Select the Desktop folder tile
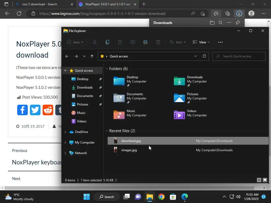The width and height of the screenshot is (271, 203). tap(130, 81)
